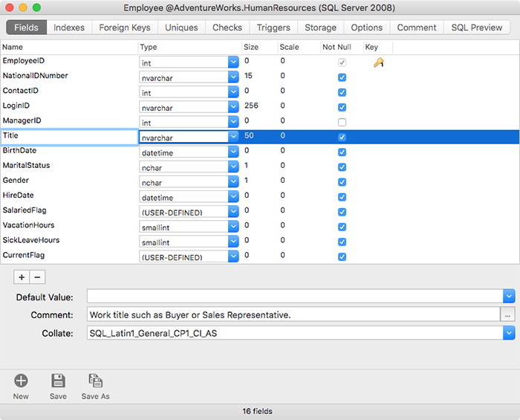520x420 pixels.
Task: Open the type dropdown for SalariedFlag
Action: [233, 211]
